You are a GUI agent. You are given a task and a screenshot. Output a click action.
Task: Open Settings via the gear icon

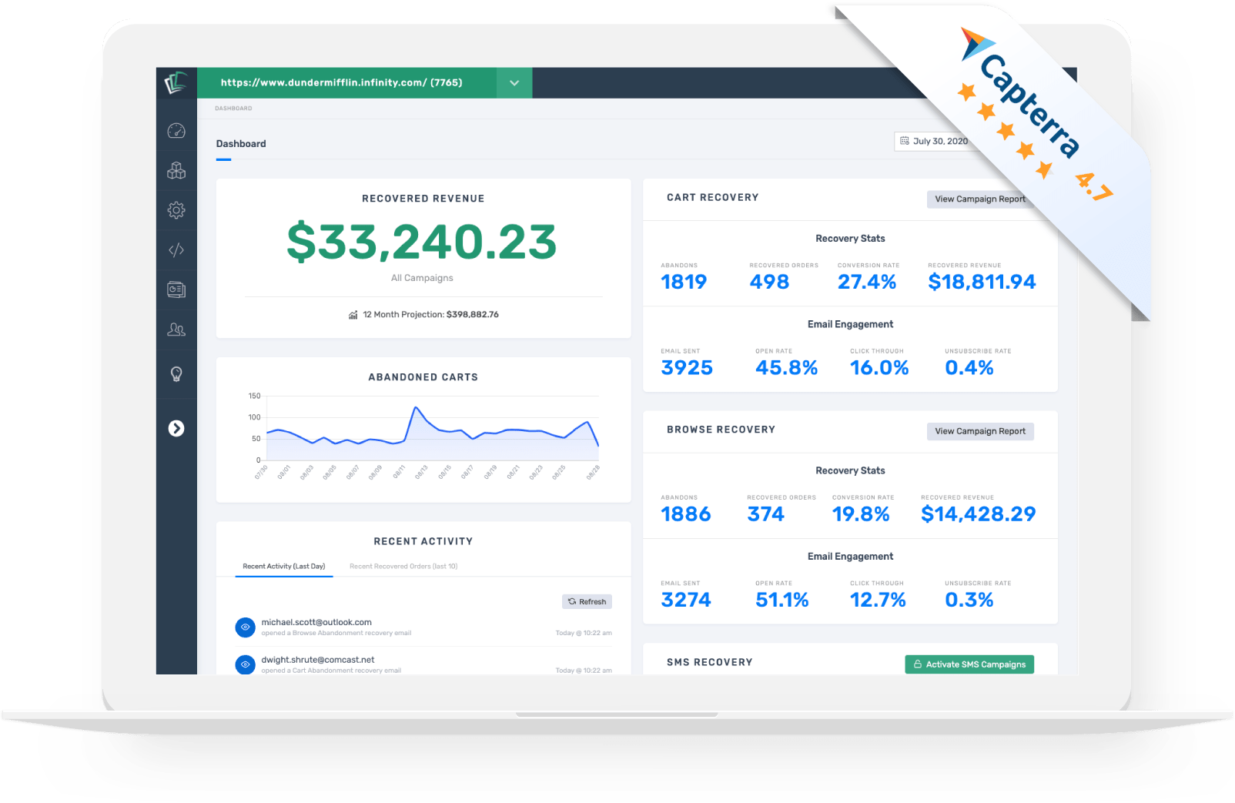point(176,210)
